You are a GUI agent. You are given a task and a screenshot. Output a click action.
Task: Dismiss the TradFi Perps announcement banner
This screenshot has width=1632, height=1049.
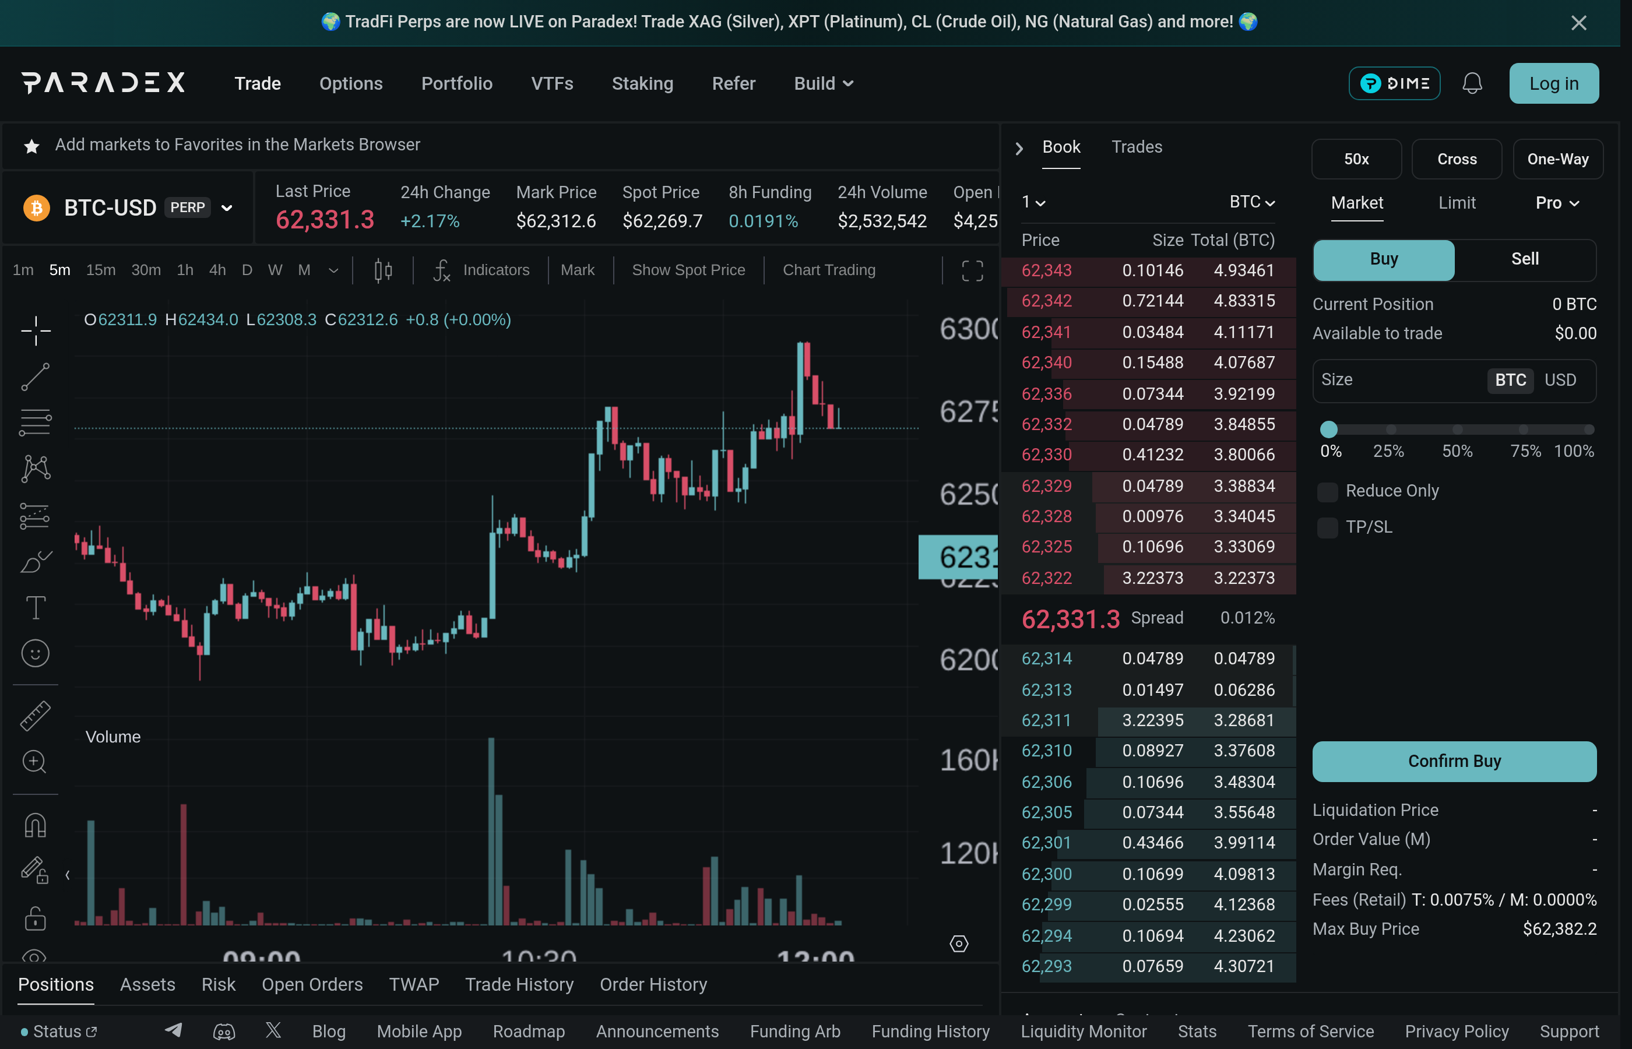(1578, 23)
